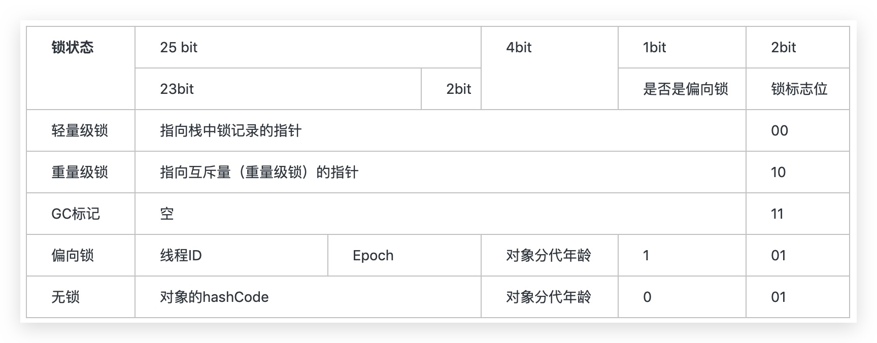Screen dimensions: 877x343
Task: Click the 重量级锁 row label
Action: (x=80, y=173)
